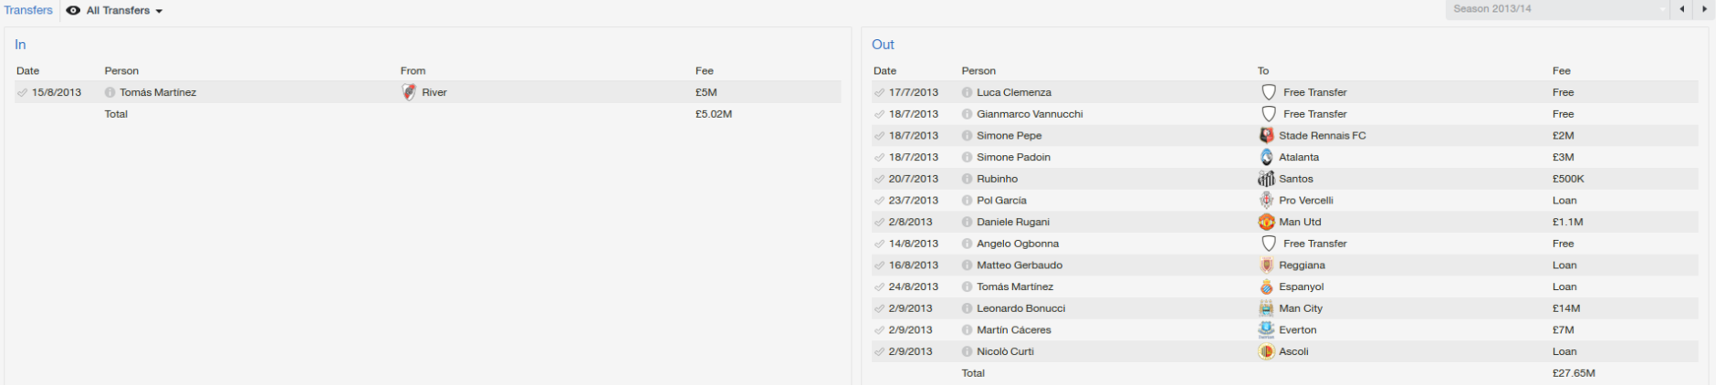This screenshot has height=385, width=1716.
Task: Toggle checkmark on 15/8/2013 incoming transfer
Action: (22, 92)
